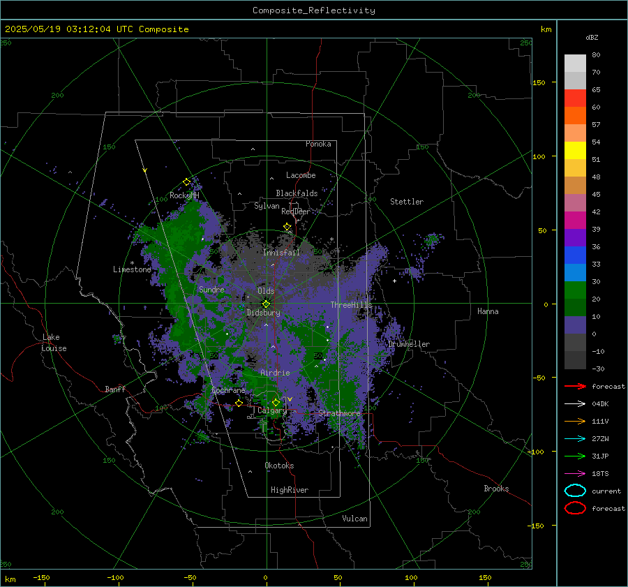Click the ThreeHills city label
This screenshot has height=587, width=628.
click(x=351, y=305)
